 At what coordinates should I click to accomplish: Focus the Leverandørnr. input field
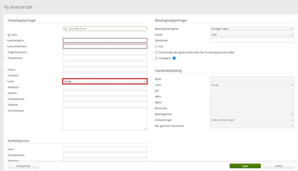pos(105,41)
